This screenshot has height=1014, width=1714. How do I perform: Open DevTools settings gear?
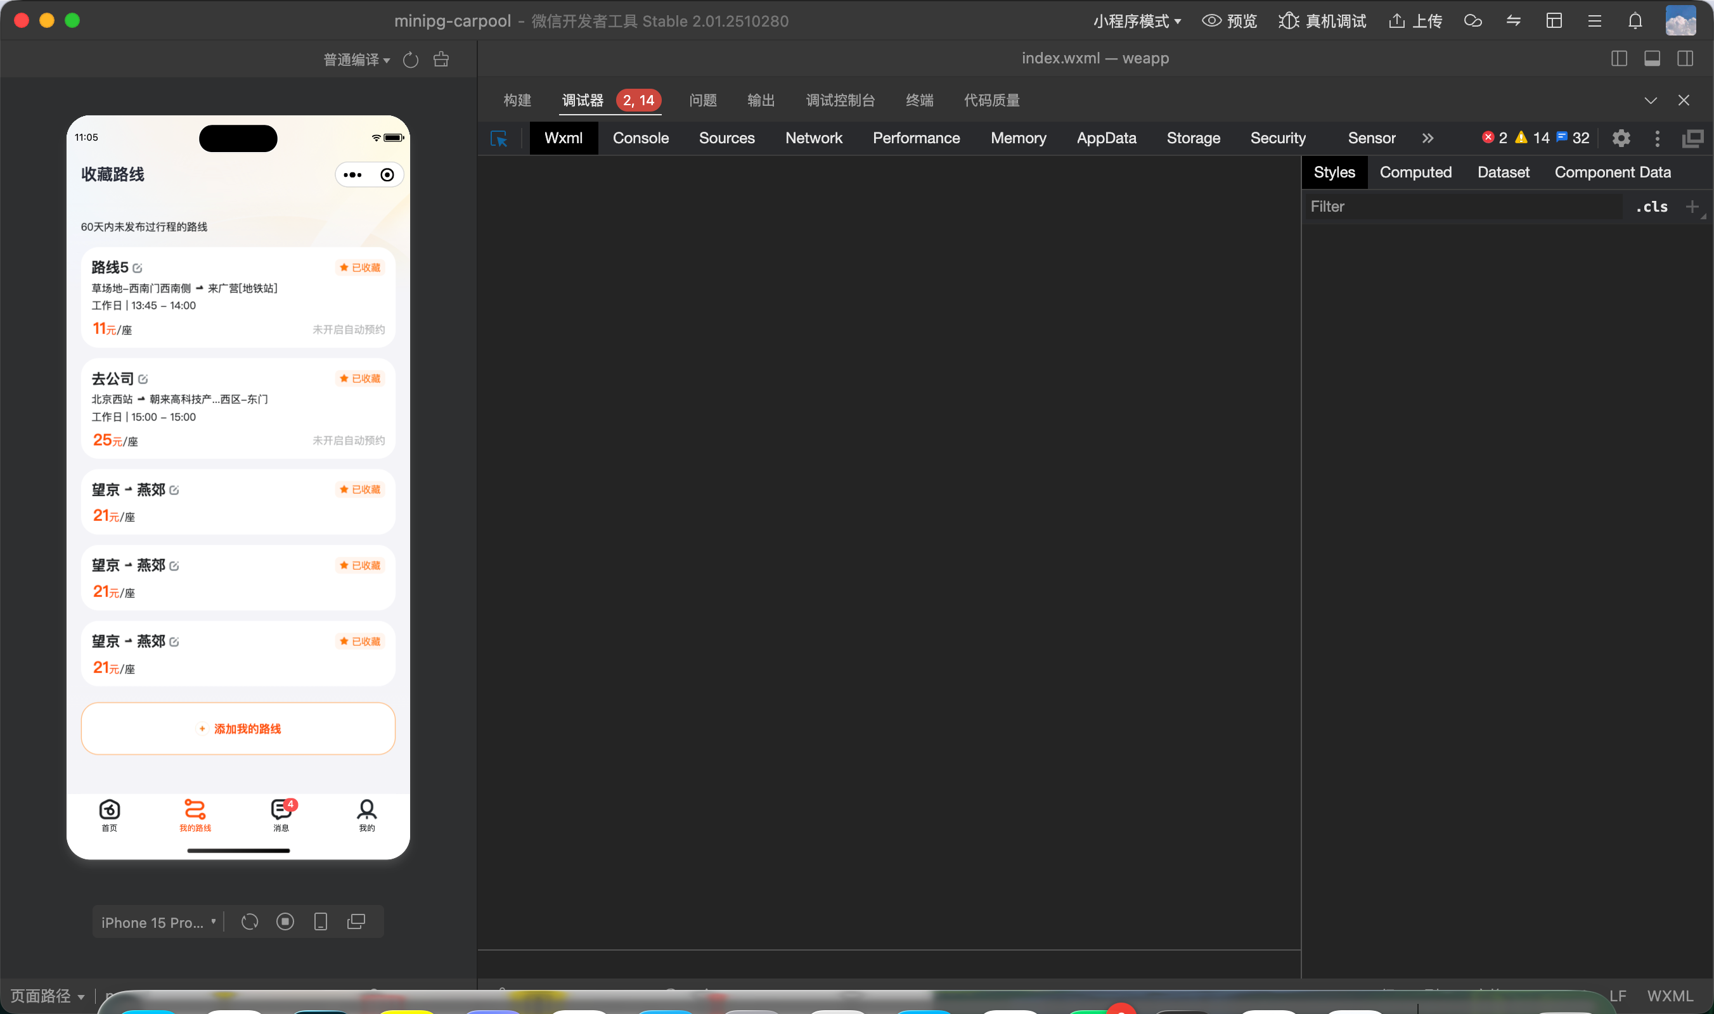pos(1621,139)
